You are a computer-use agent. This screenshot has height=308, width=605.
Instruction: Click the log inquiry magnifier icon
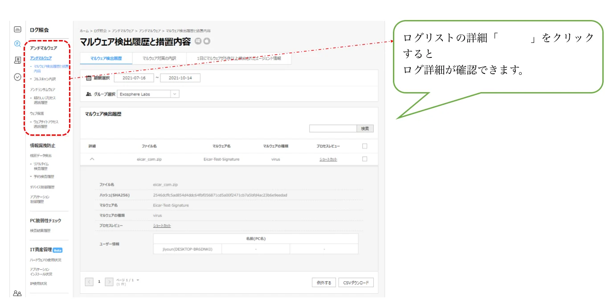(17, 44)
